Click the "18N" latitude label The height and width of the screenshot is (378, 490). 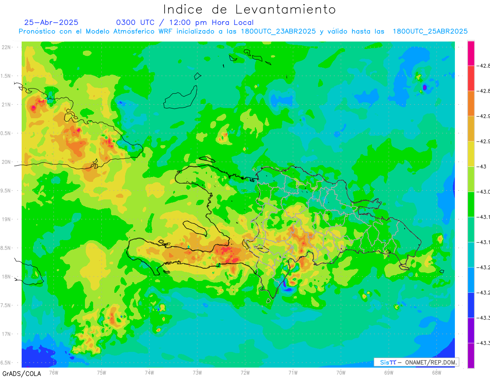[x=7, y=276]
